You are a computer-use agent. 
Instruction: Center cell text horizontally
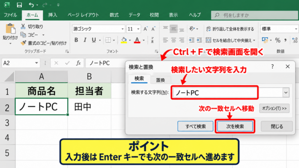click(173, 40)
